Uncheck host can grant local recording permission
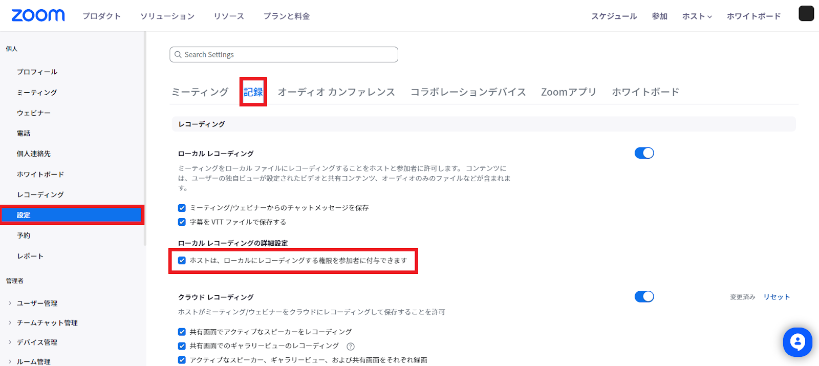The image size is (819, 366). [x=182, y=261]
